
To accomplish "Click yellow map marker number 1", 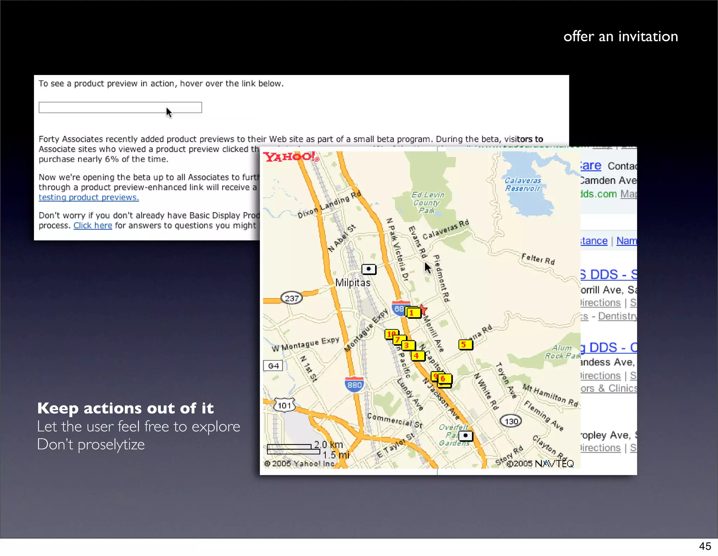I will click(x=413, y=313).
